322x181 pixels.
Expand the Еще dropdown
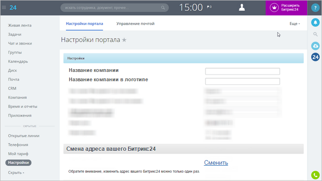click(295, 24)
